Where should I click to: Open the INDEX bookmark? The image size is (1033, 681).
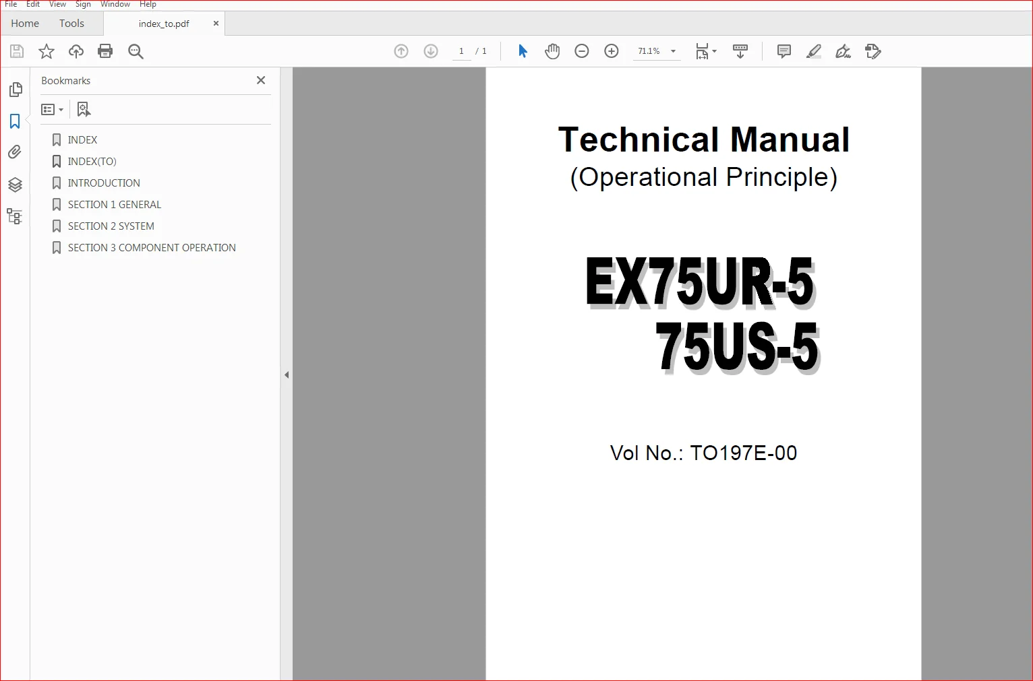pos(82,139)
